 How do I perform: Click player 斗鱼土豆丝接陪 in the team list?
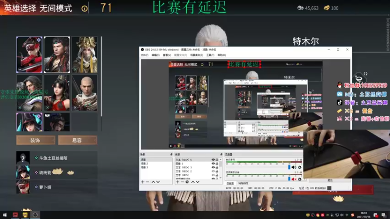57,158
